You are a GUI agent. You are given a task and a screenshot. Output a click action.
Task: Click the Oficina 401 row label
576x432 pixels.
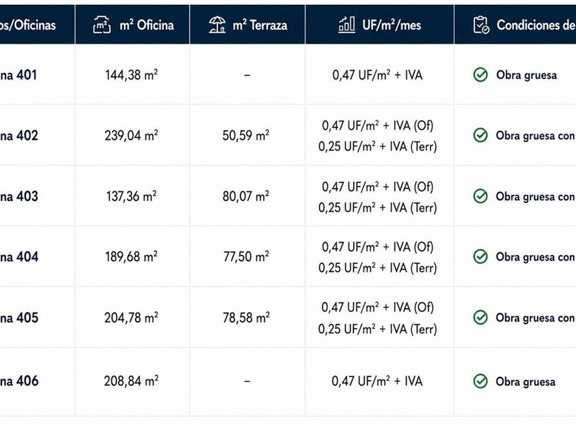coord(19,75)
